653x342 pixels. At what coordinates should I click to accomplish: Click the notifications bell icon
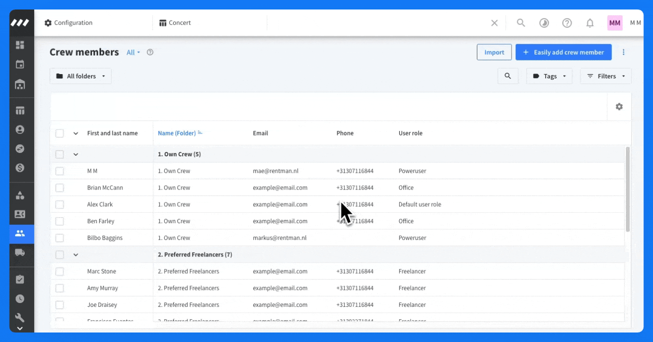point(590,23)
